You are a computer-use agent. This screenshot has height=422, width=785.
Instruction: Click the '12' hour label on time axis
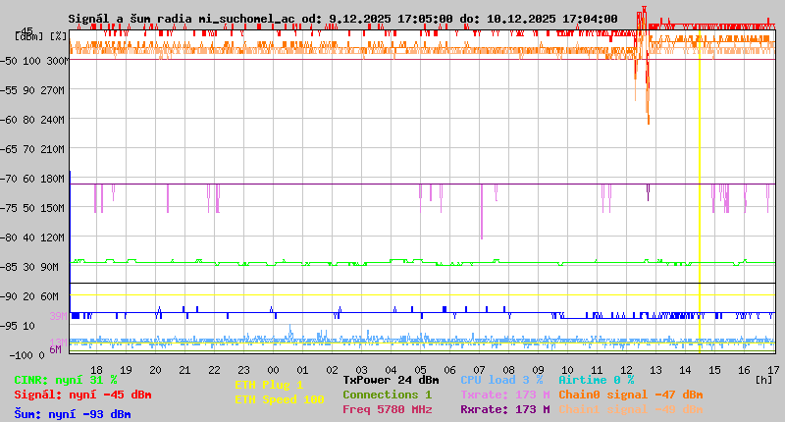626,370
